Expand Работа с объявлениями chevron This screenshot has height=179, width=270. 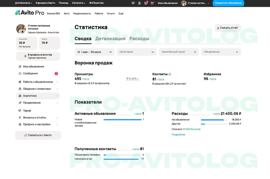57,82
